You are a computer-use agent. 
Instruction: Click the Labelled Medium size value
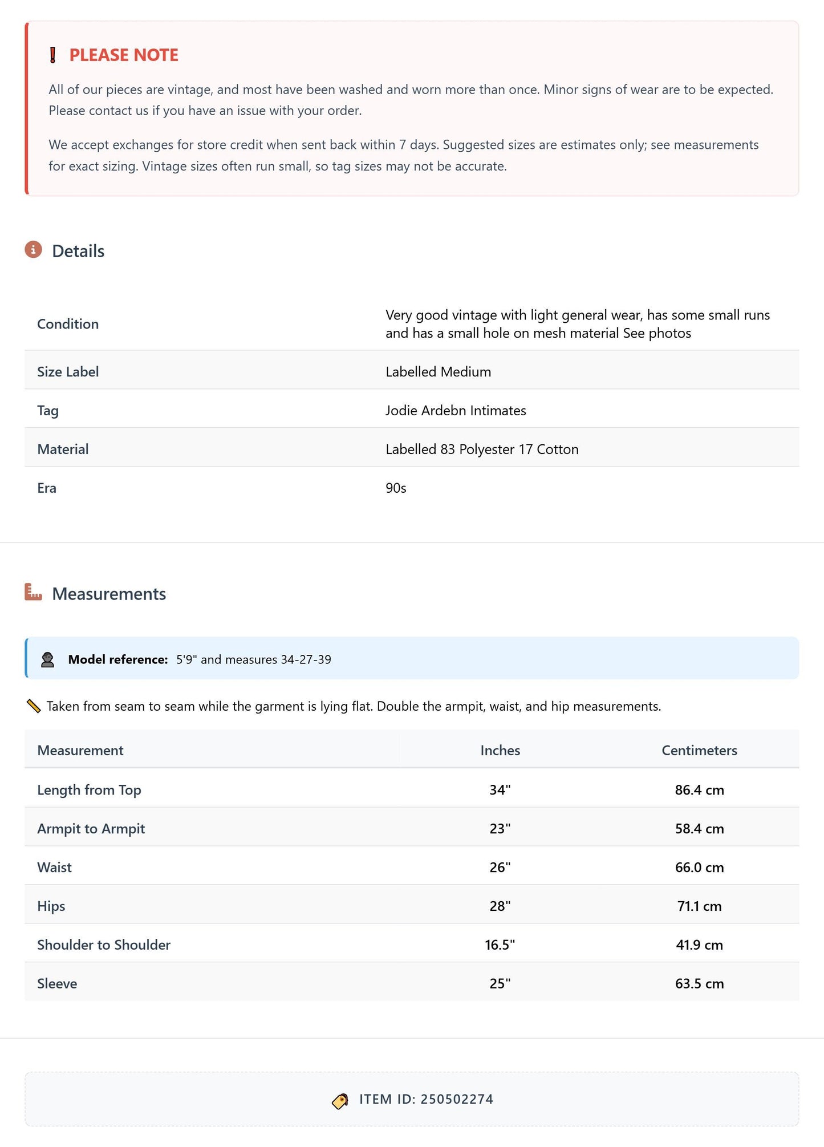click(438, 372)
